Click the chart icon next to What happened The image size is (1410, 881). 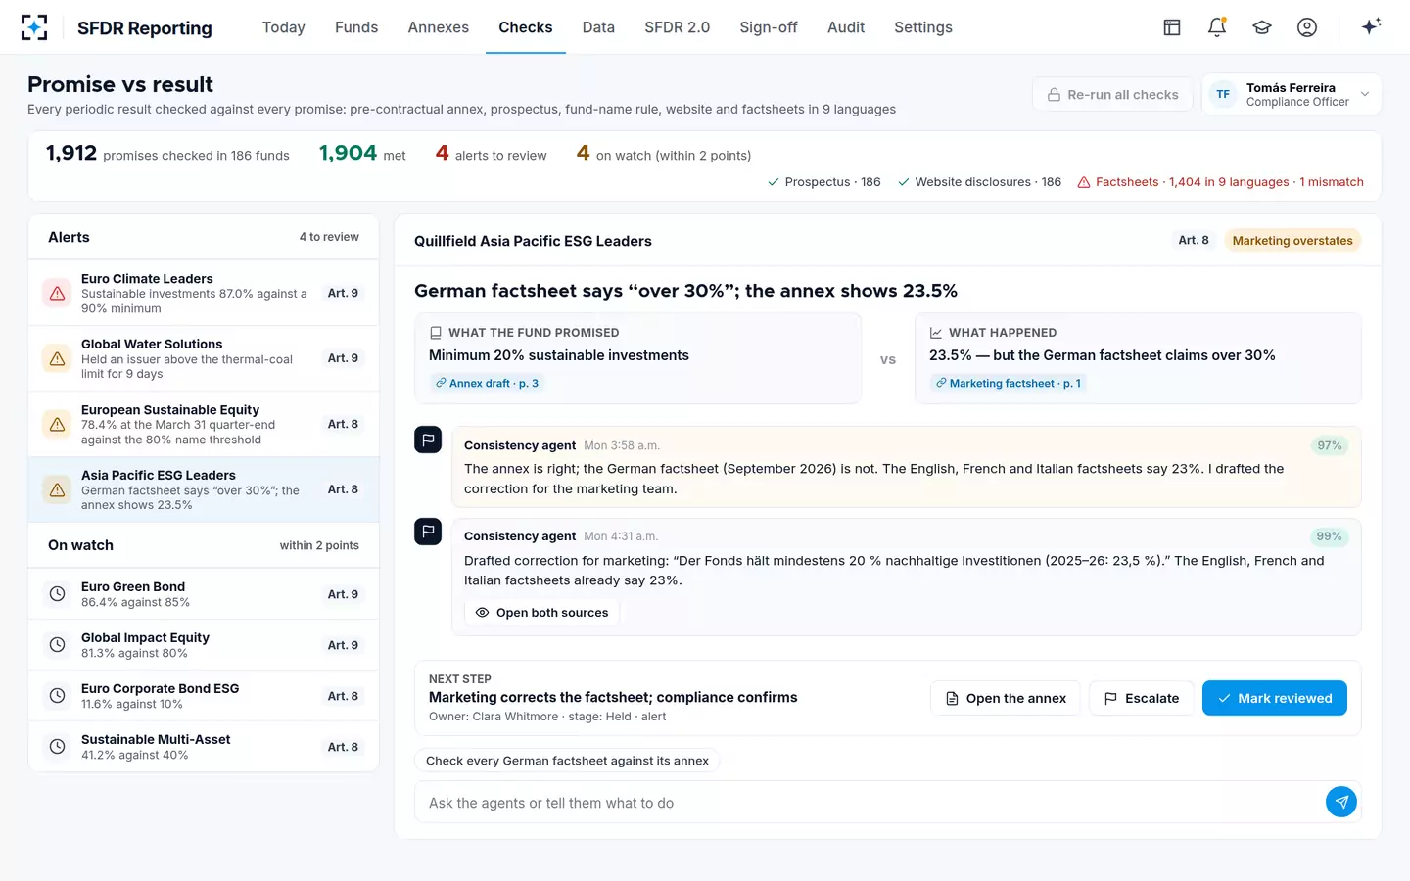click(936, 333)
